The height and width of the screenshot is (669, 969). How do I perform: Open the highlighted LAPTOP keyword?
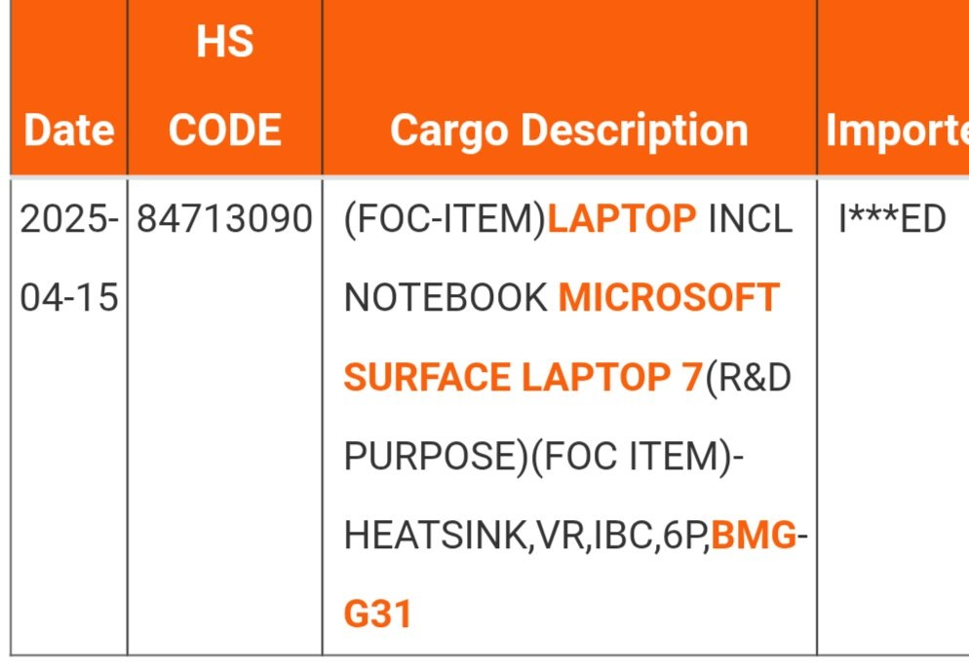pos(622,220)
